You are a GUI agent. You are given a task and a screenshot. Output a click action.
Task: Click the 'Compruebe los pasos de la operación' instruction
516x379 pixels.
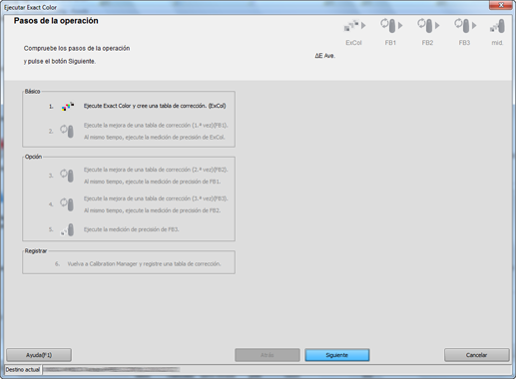click(x=77, y=48)
